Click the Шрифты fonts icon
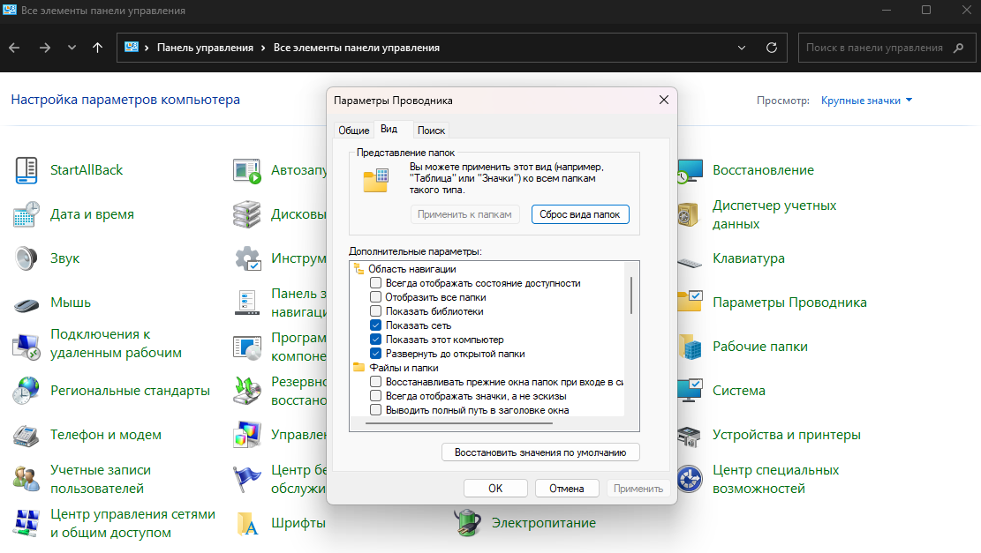981x553 pixels. pyautogui.click(x=248, y=523)
